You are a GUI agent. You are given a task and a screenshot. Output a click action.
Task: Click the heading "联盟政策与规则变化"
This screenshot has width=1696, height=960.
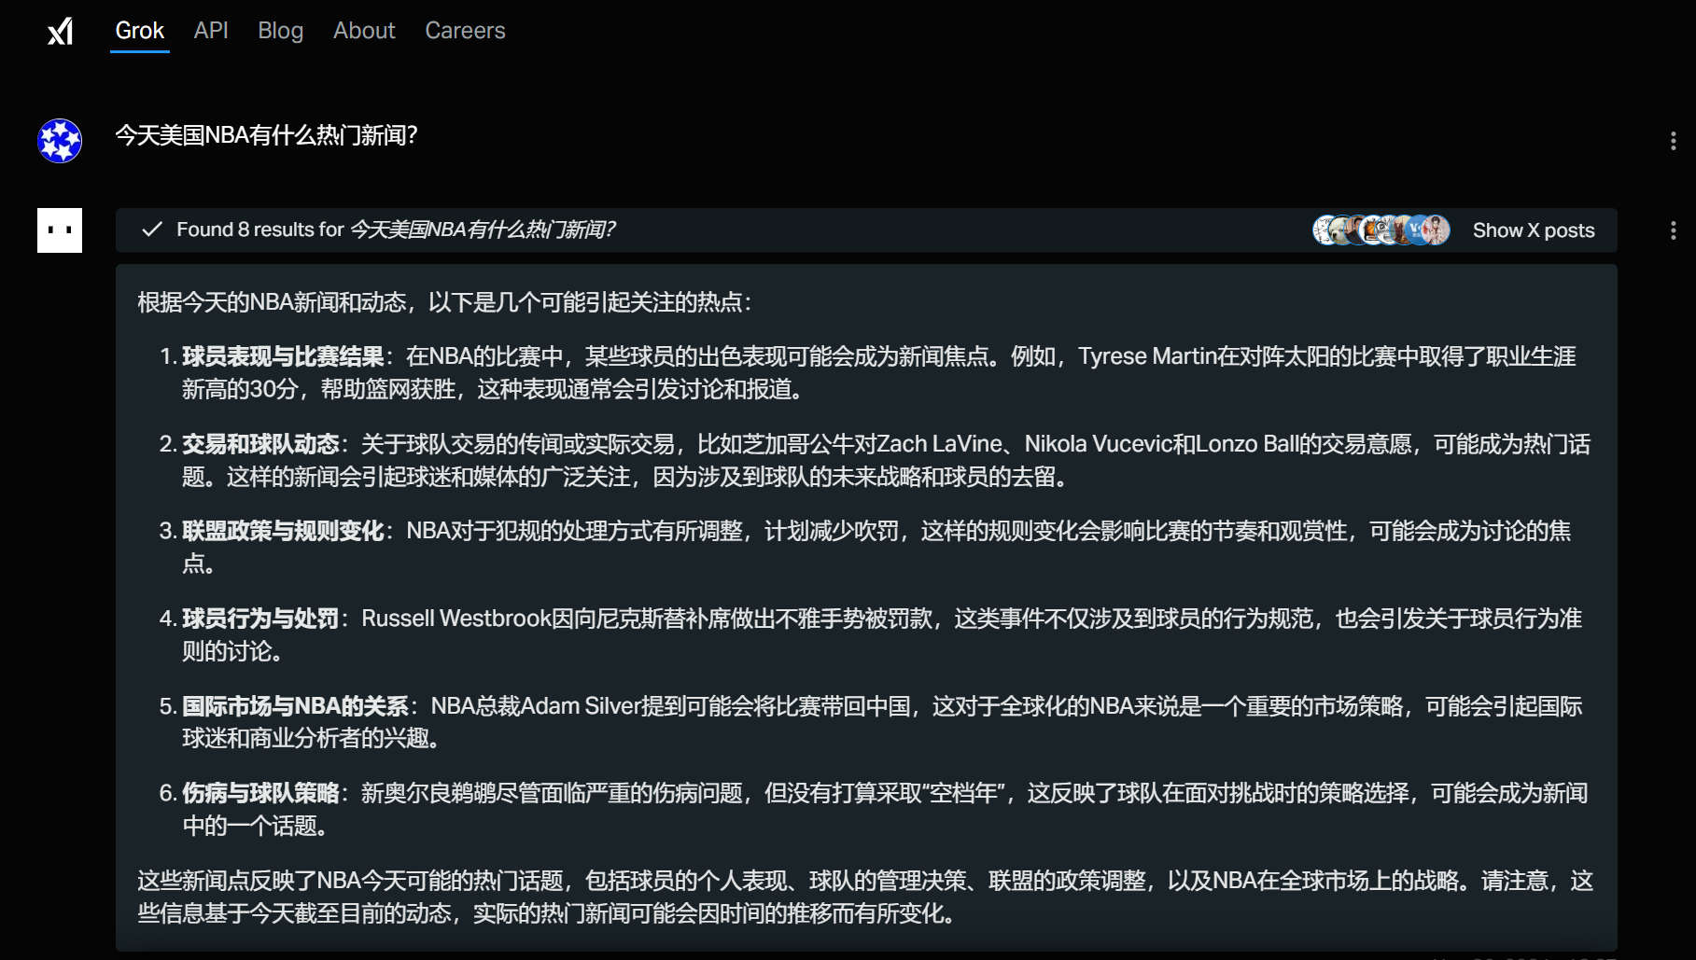click(283, 531)
